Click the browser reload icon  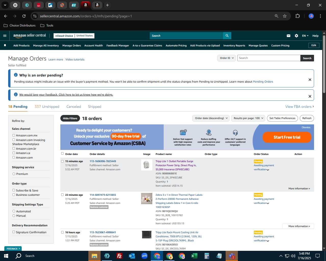pos(24,16)
